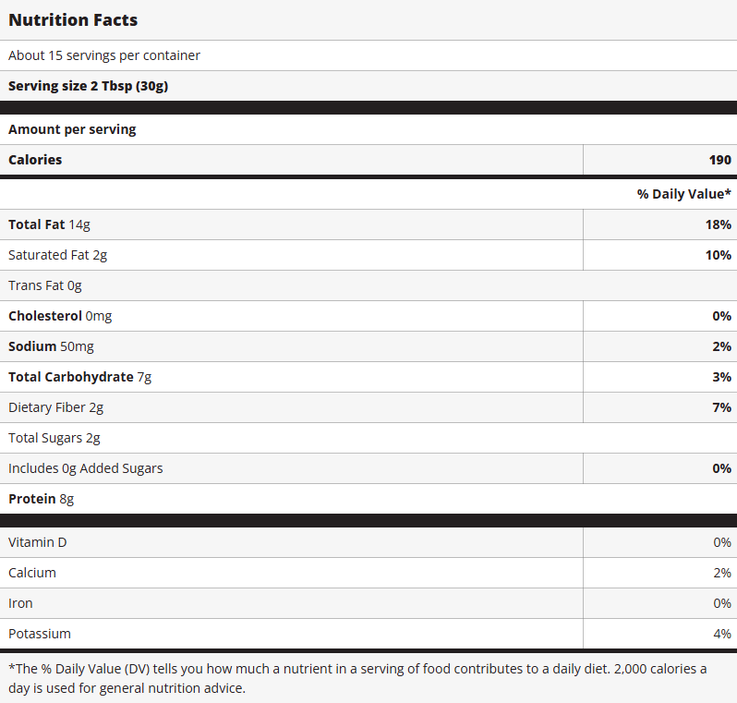Viewport: 737px width, 703px height.
Task: Select the Serving size 2 Tbsp row
Action: pos(88,86)
